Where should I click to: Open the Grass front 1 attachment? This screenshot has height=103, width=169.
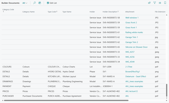131,27
